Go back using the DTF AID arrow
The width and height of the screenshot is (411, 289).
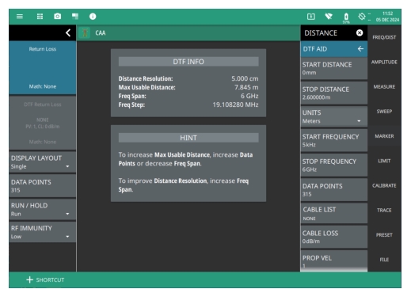click(x=360, y=49)
